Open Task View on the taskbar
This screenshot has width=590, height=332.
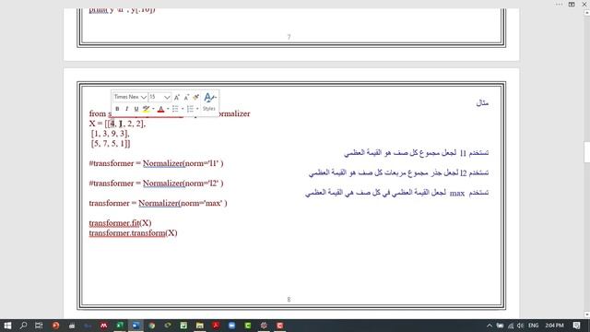pos(39,326)
